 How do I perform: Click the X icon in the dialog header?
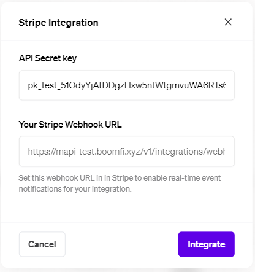pos(228,22)
